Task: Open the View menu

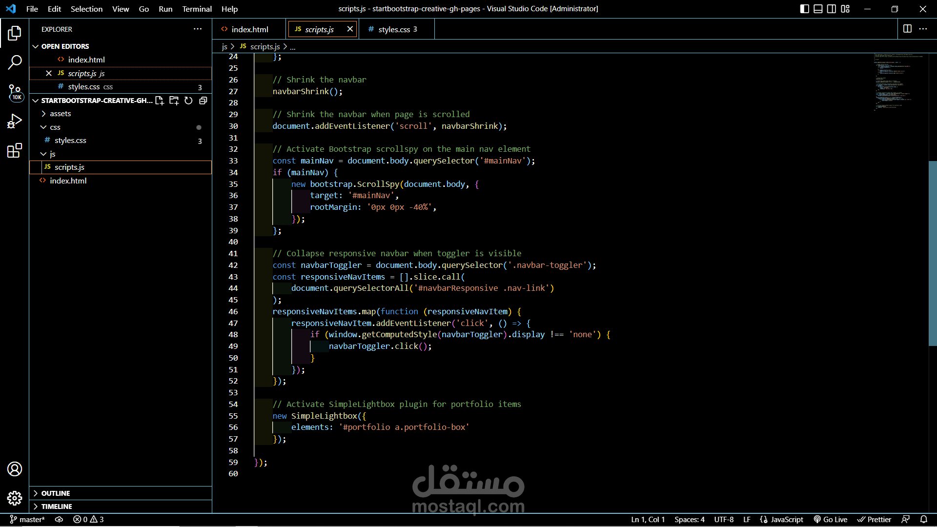Action: point(121,9)
